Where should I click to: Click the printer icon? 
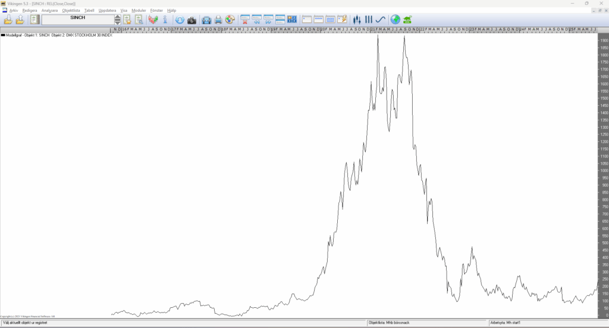click(218, 20)
